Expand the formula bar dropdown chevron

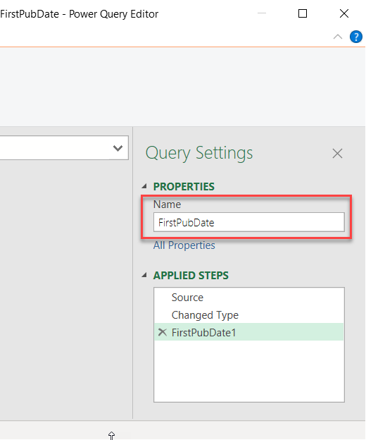point(118,148)
